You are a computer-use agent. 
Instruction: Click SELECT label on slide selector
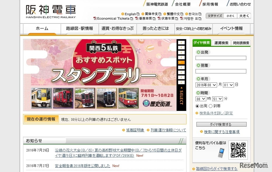(x=182, y=96)
